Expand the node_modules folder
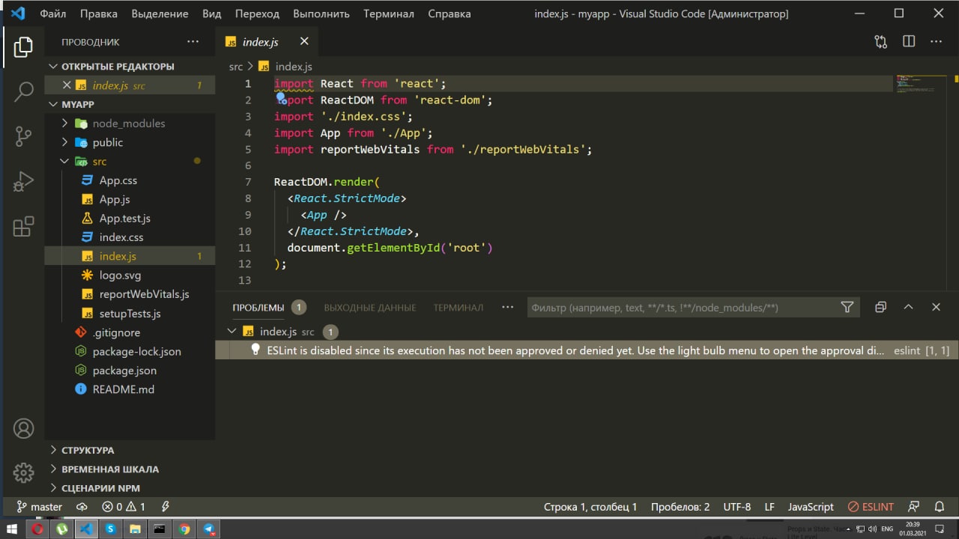The height and width of the screenshot is (539, 959). coord(128,124)
